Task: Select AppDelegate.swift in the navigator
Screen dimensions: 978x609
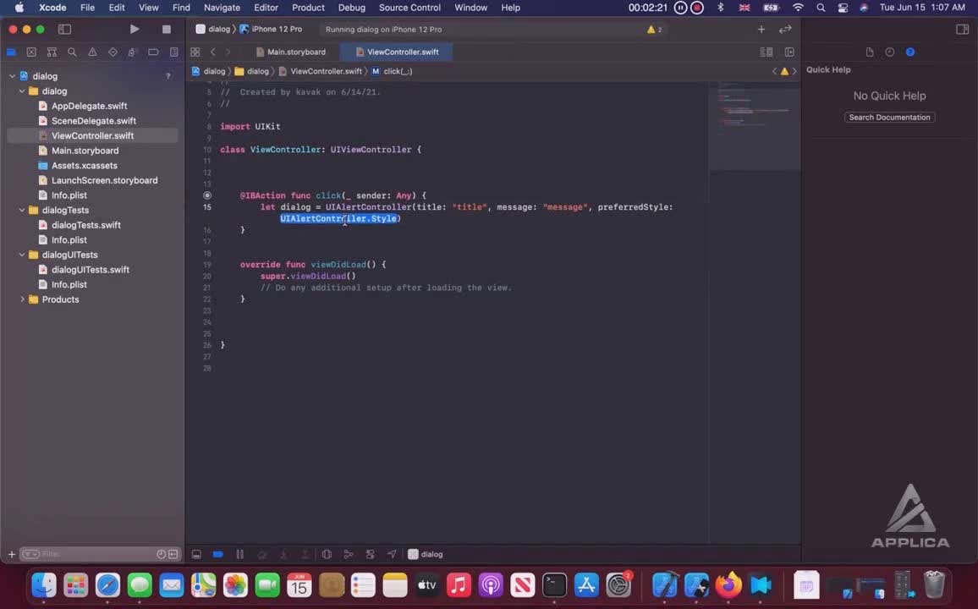Action: coord(89,106)
